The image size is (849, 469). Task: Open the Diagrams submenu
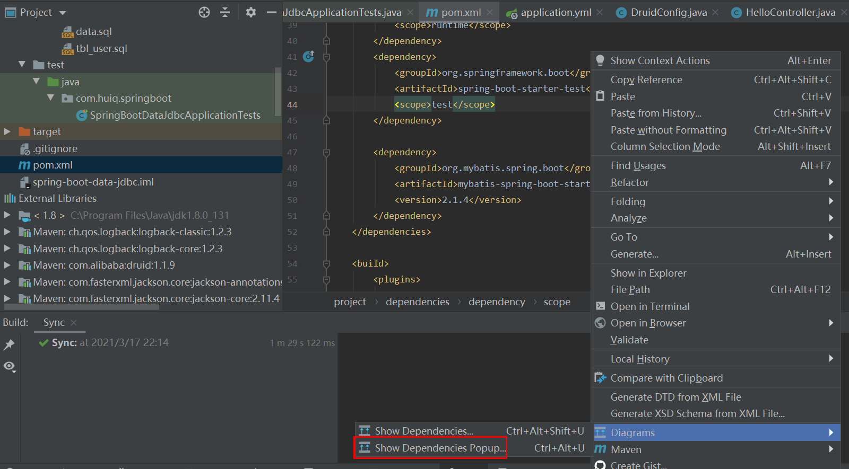tap(716, 432)
